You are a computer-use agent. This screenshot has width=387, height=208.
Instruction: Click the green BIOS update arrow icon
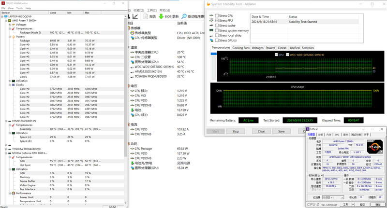point(161,16)
